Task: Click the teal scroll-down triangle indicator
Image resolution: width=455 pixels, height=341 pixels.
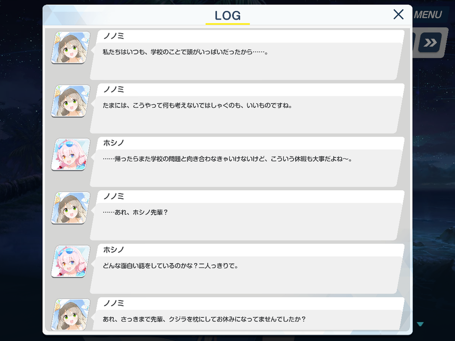Action: pos(420,324)
